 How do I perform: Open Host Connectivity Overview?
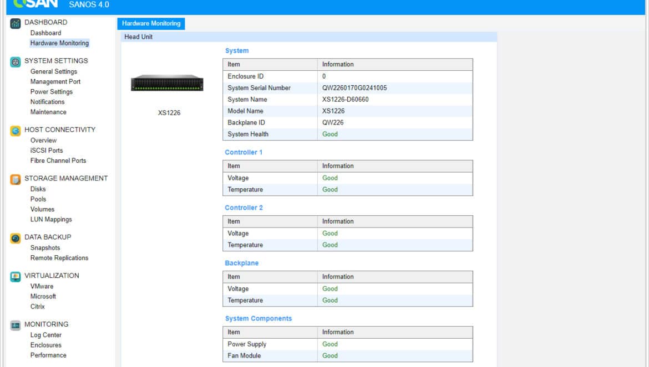click(x=43, y=141)
